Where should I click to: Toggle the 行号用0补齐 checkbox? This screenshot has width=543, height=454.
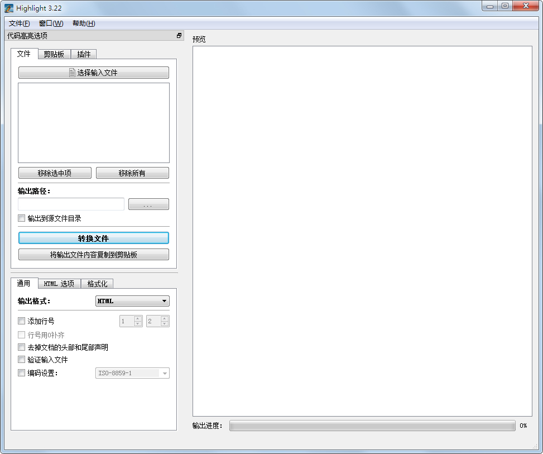point(21,335)
